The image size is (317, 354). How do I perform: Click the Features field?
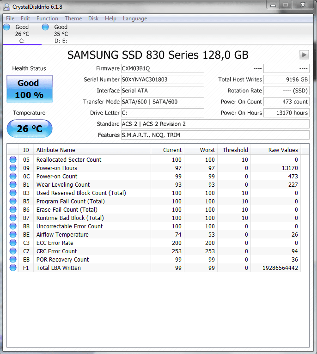[x=215, y=135]
